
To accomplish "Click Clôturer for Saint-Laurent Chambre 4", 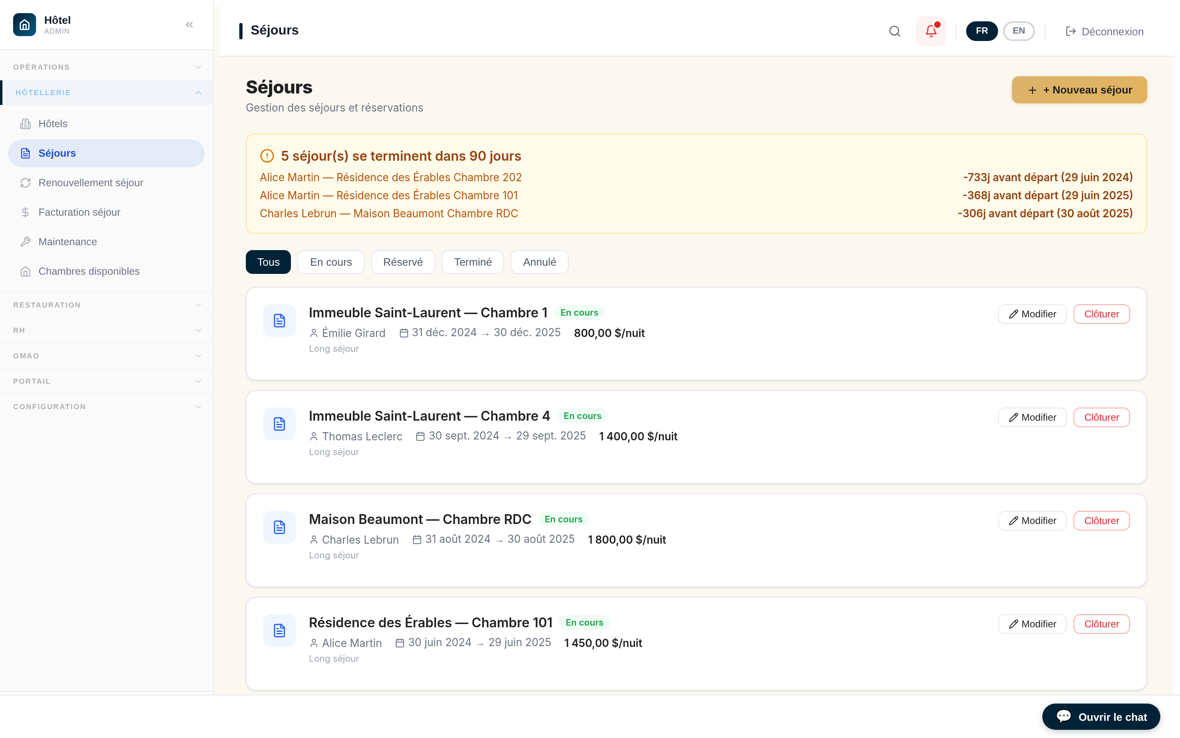I will (1101, 418).
